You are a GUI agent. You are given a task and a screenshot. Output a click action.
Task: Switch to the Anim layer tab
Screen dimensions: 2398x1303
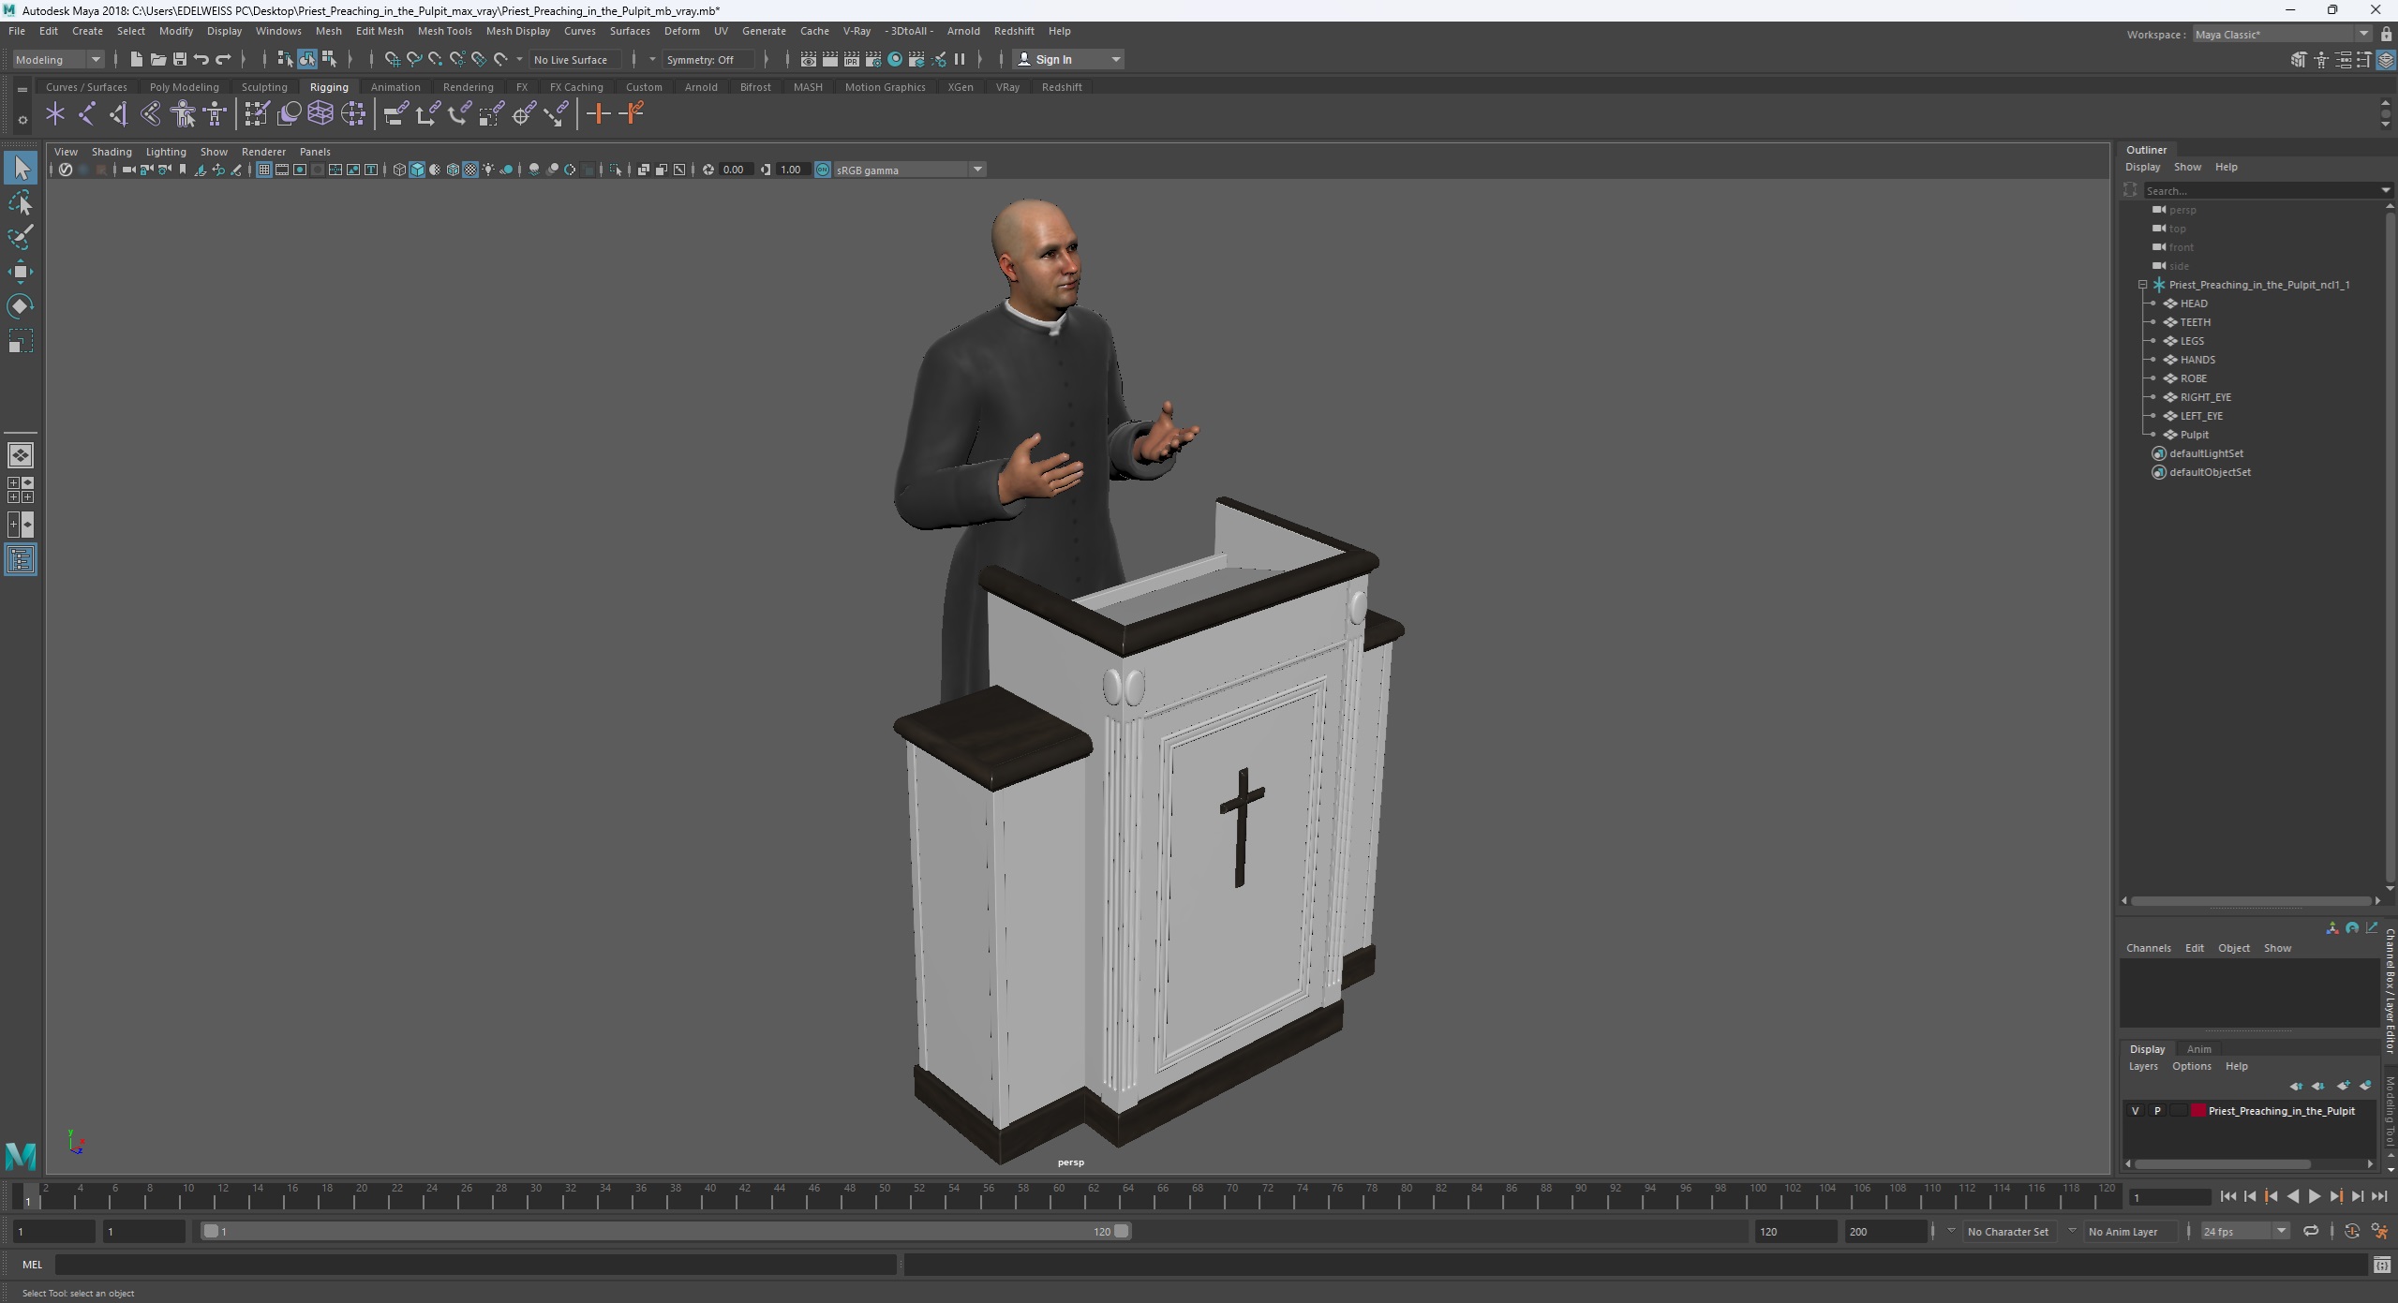(2198, 1049)
